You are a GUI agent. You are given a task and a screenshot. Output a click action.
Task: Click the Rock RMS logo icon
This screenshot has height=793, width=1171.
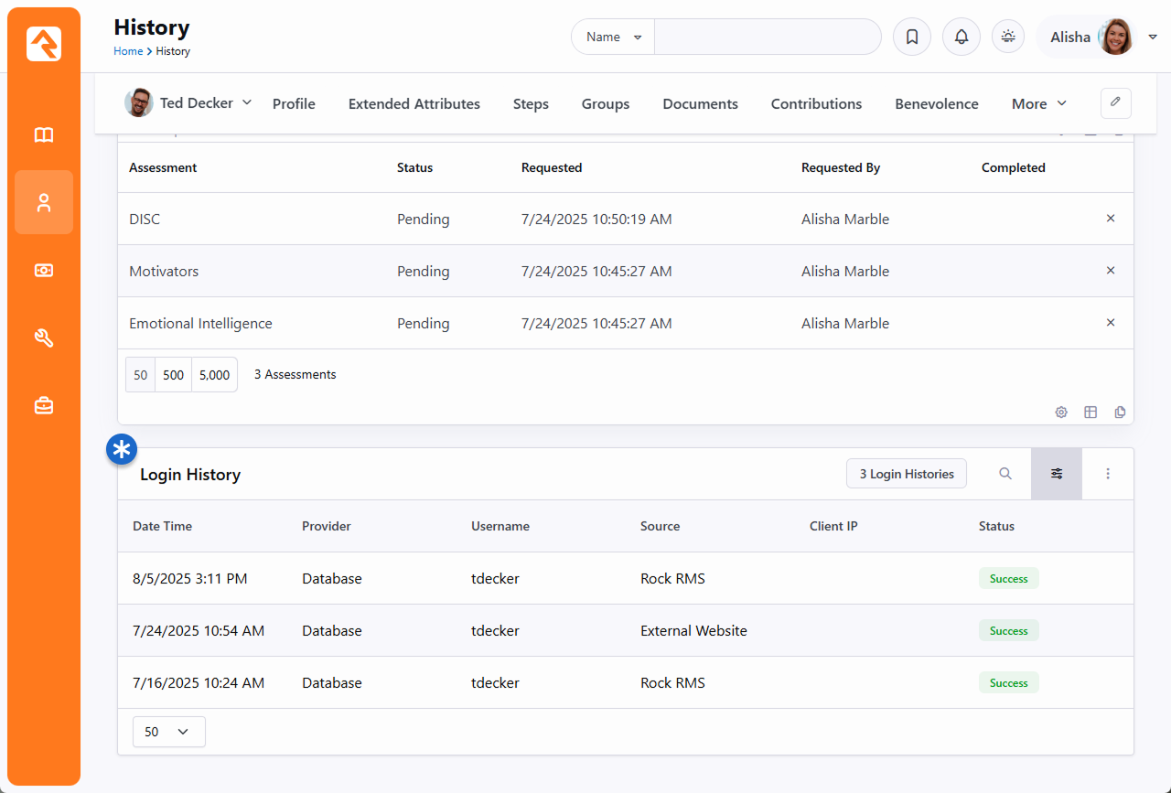[44, 44]
